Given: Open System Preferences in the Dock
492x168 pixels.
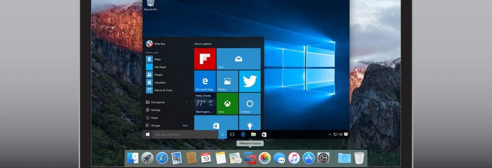Looking at the screenshot, I should [x=324, y=158].
